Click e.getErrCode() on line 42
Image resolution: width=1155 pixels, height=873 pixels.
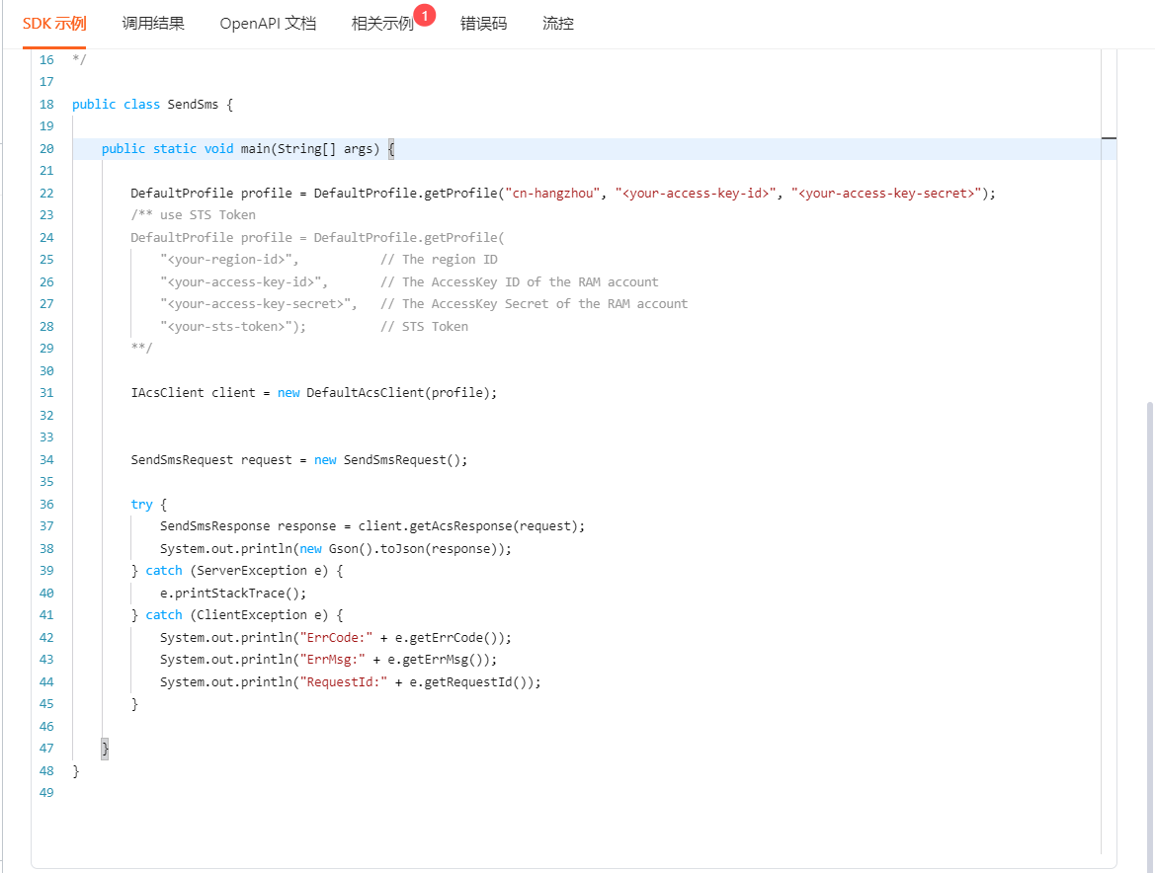[x=450, y=637]
